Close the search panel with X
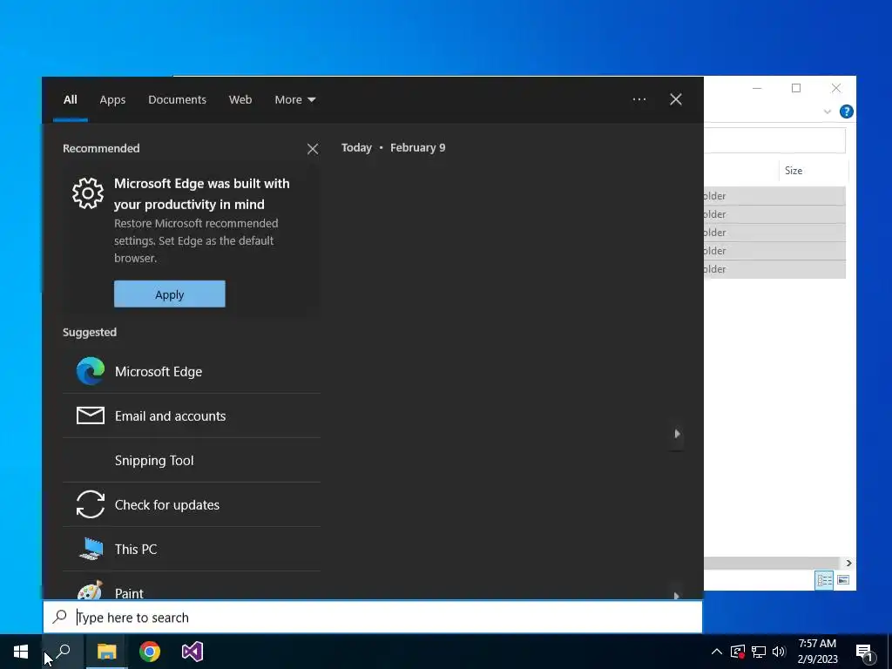Image resolution: width=892 pixels, height=669 pixels. point(676,99)
